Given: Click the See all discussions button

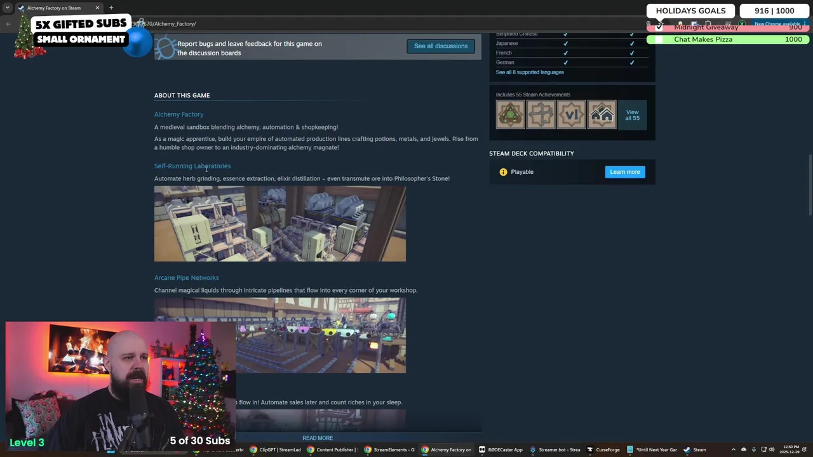Looking at the screenshot, I should [x=441, y=46].
